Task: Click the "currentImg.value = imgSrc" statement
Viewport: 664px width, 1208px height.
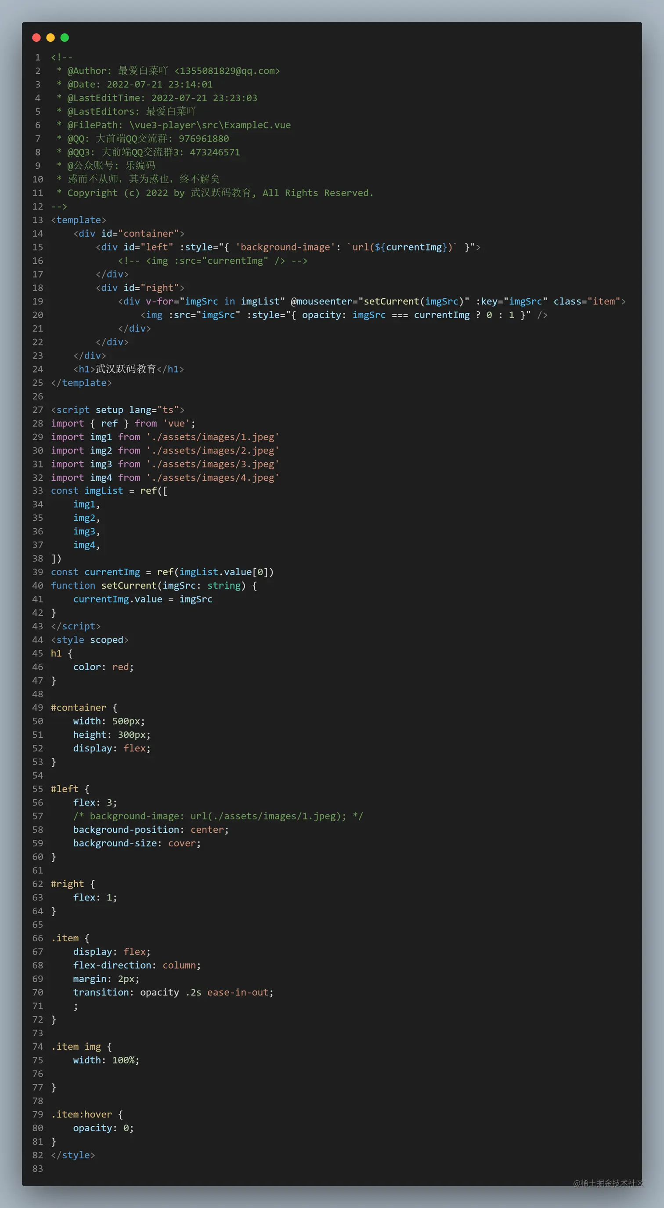Action: (143, 599)
